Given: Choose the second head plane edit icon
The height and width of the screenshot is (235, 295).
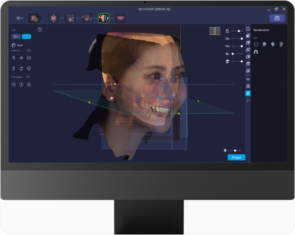Looking at the screenshot, I should [x=273, y=44].
